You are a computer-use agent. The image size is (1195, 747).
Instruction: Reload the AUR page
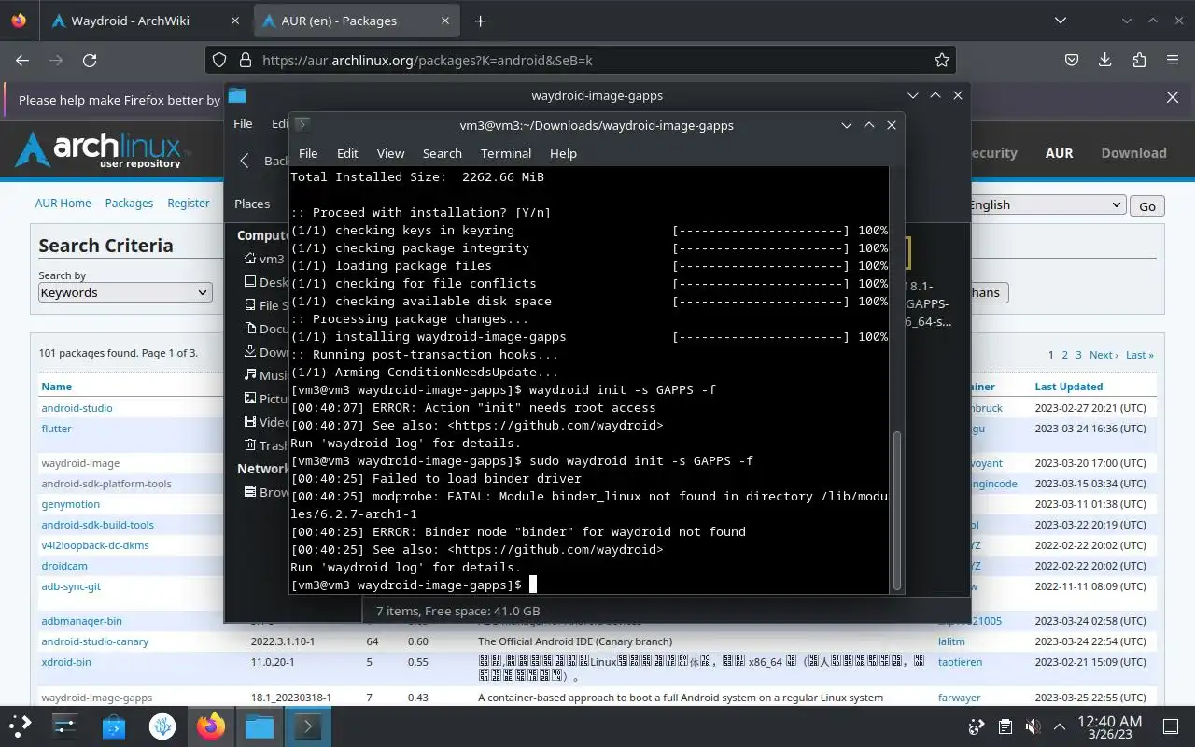(x=90, y=60)
